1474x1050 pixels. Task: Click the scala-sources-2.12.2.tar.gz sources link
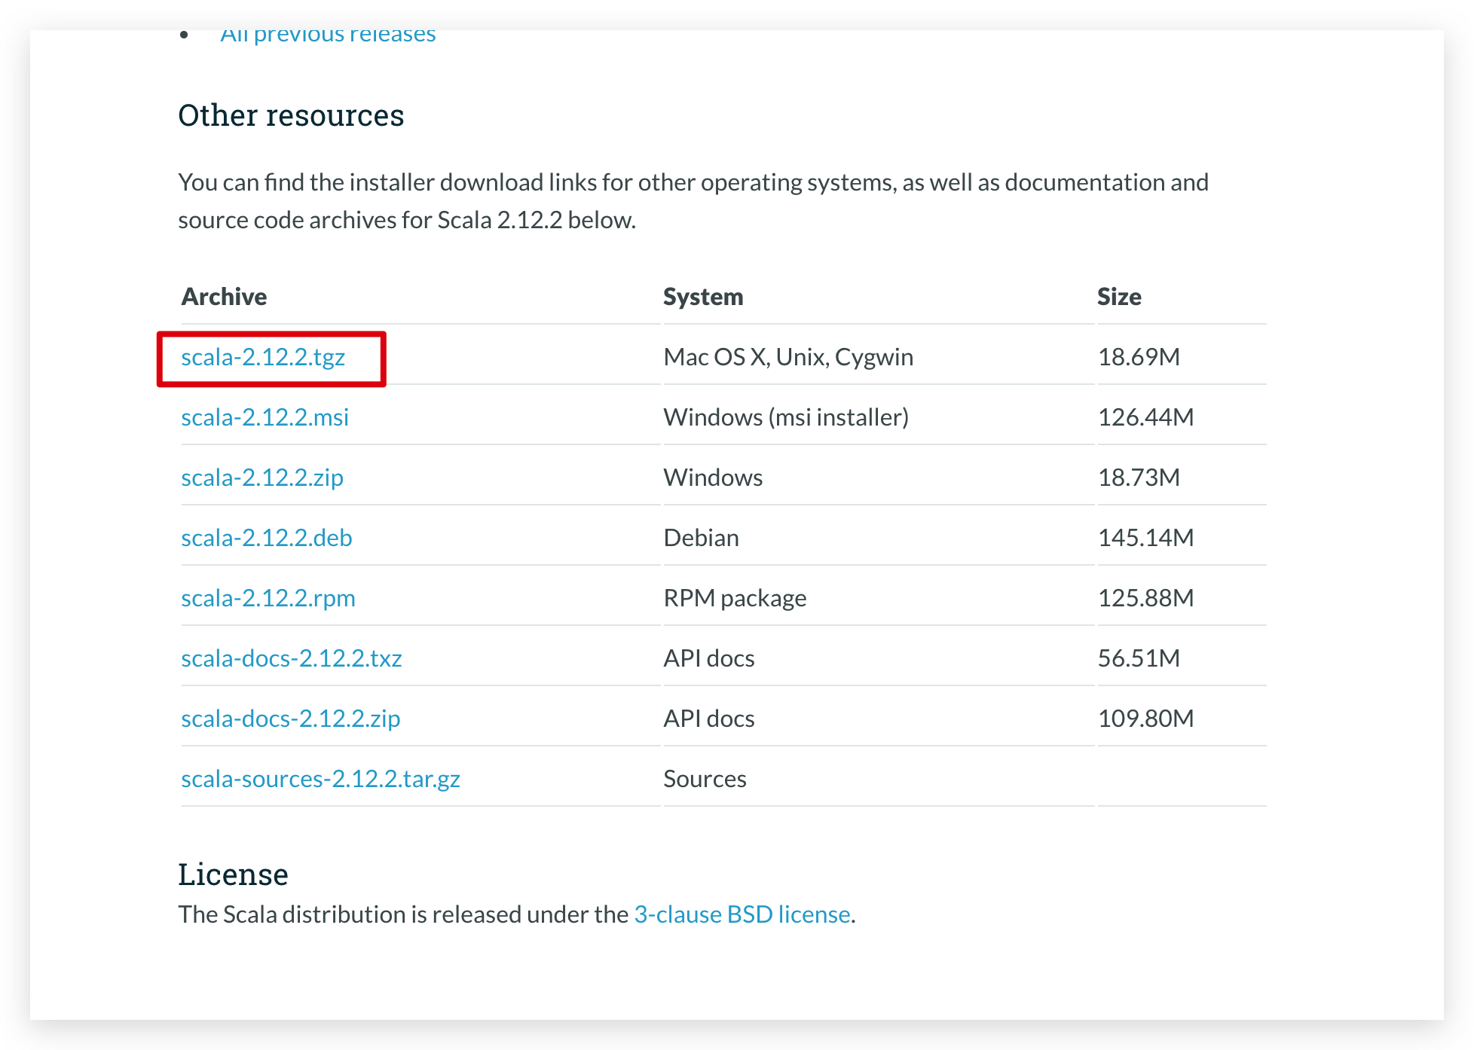click(x=321, y=778)
